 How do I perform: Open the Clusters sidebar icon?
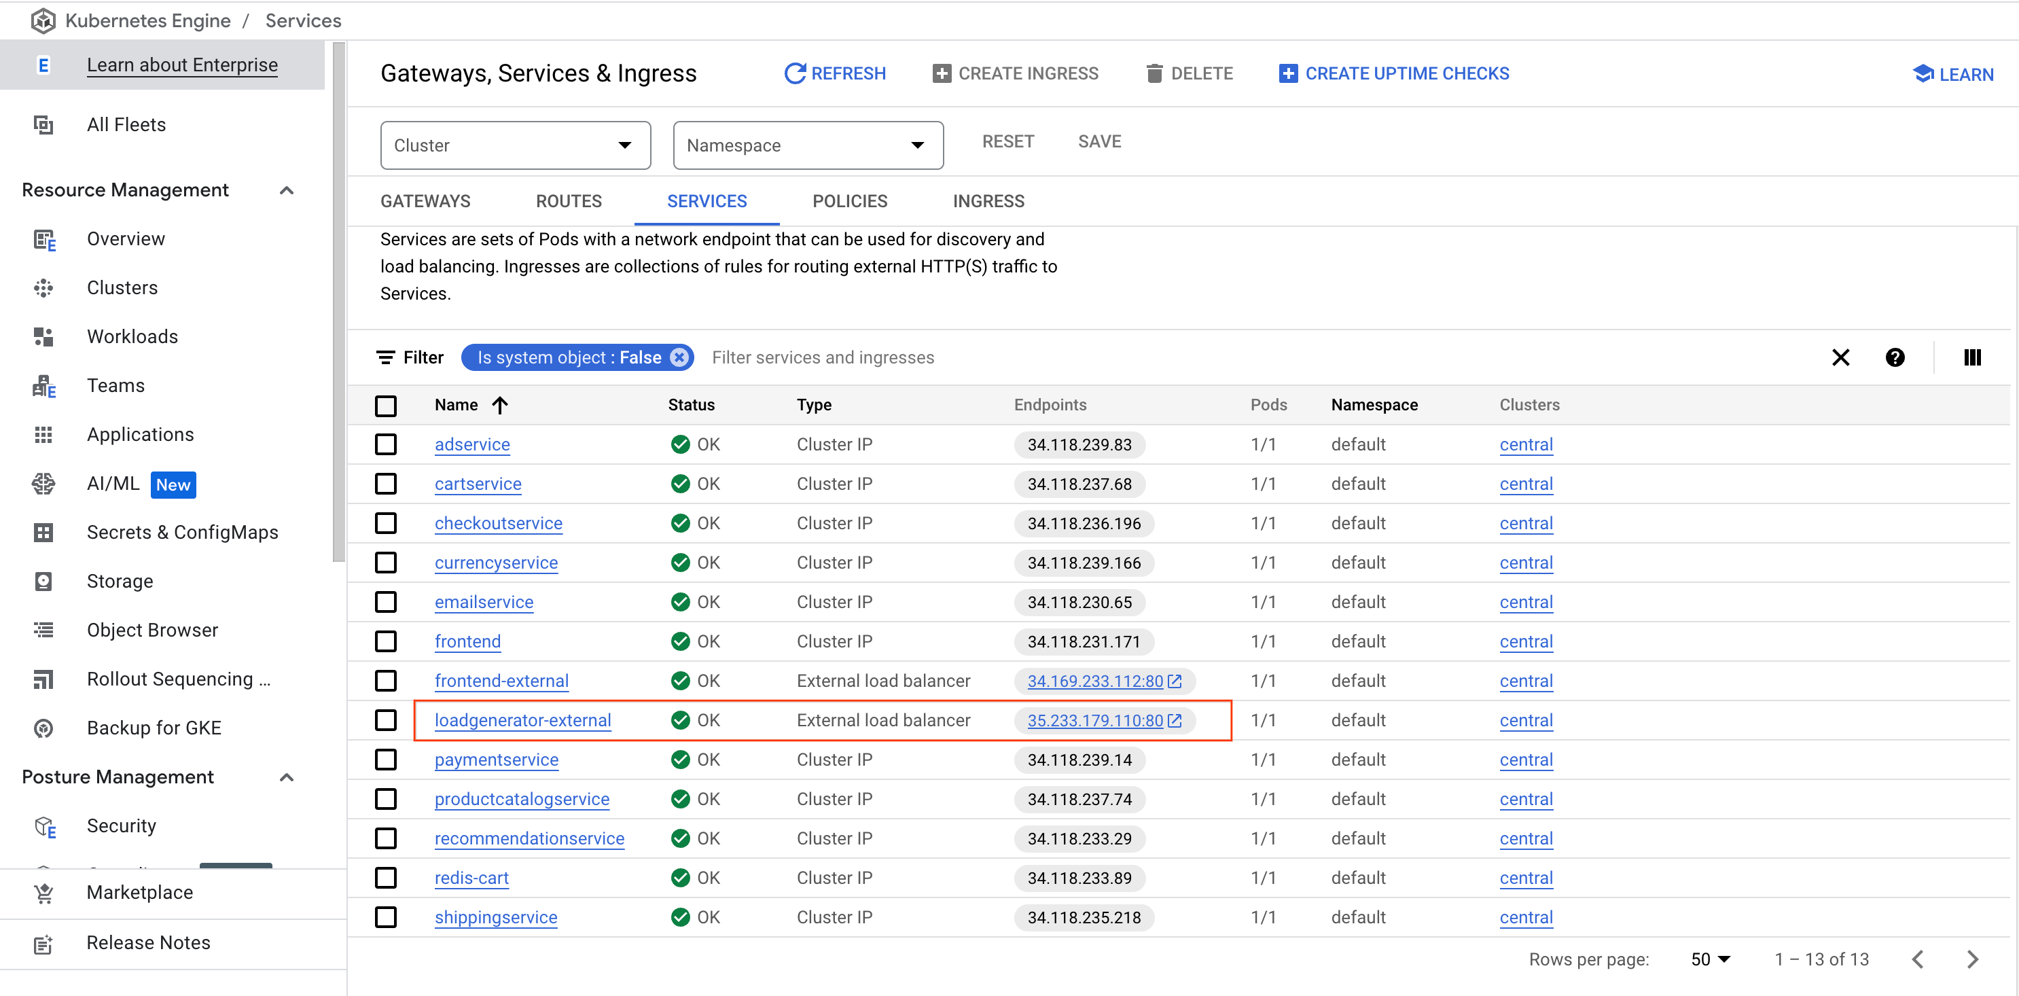tap(44, 287)
